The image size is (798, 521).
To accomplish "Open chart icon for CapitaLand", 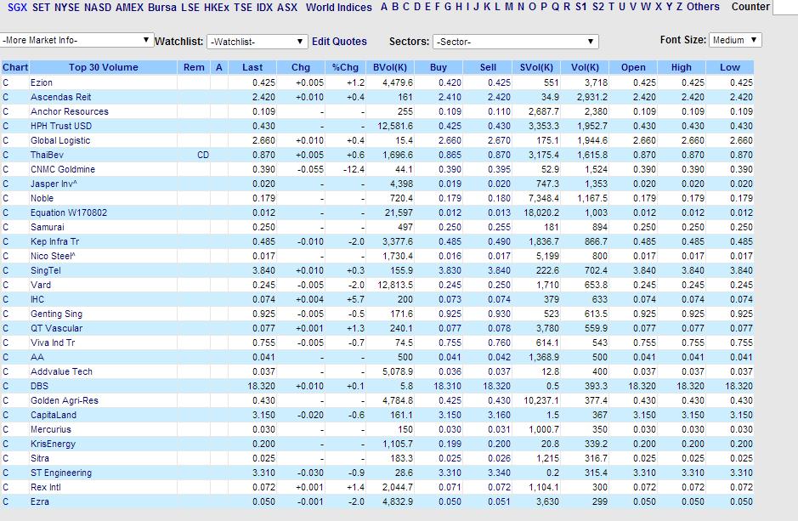I will 6,415.
